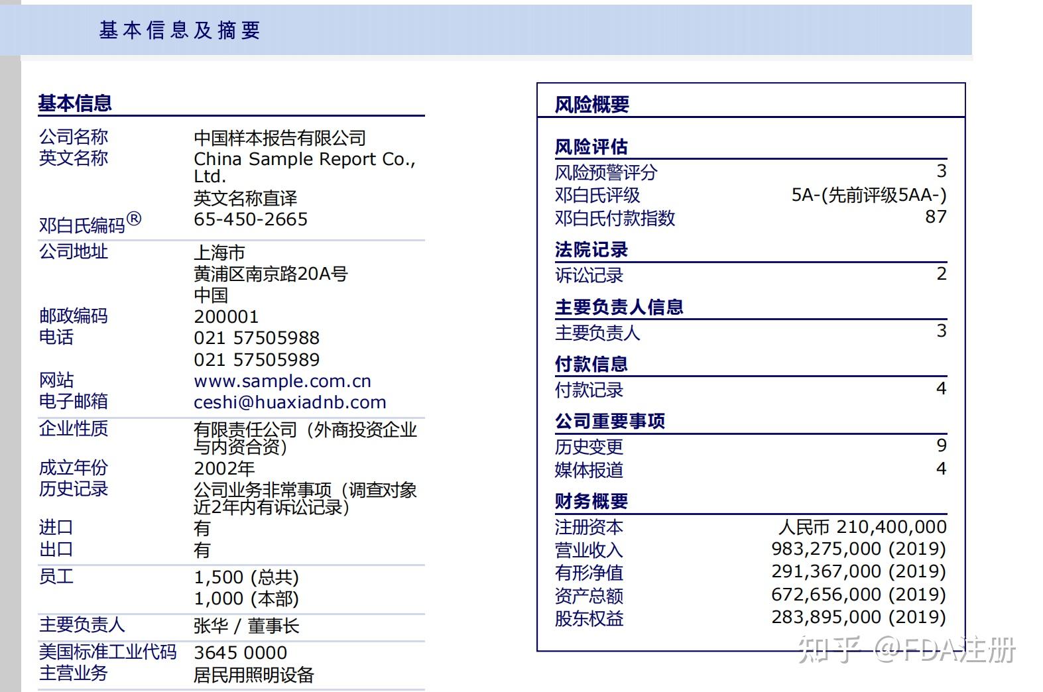Image resolution: width=1043 pixels, height=692 pixels.
Task: Click the city value 上海市
Action: 219,253
